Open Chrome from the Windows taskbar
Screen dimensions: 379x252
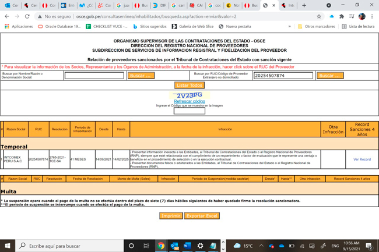160,246
